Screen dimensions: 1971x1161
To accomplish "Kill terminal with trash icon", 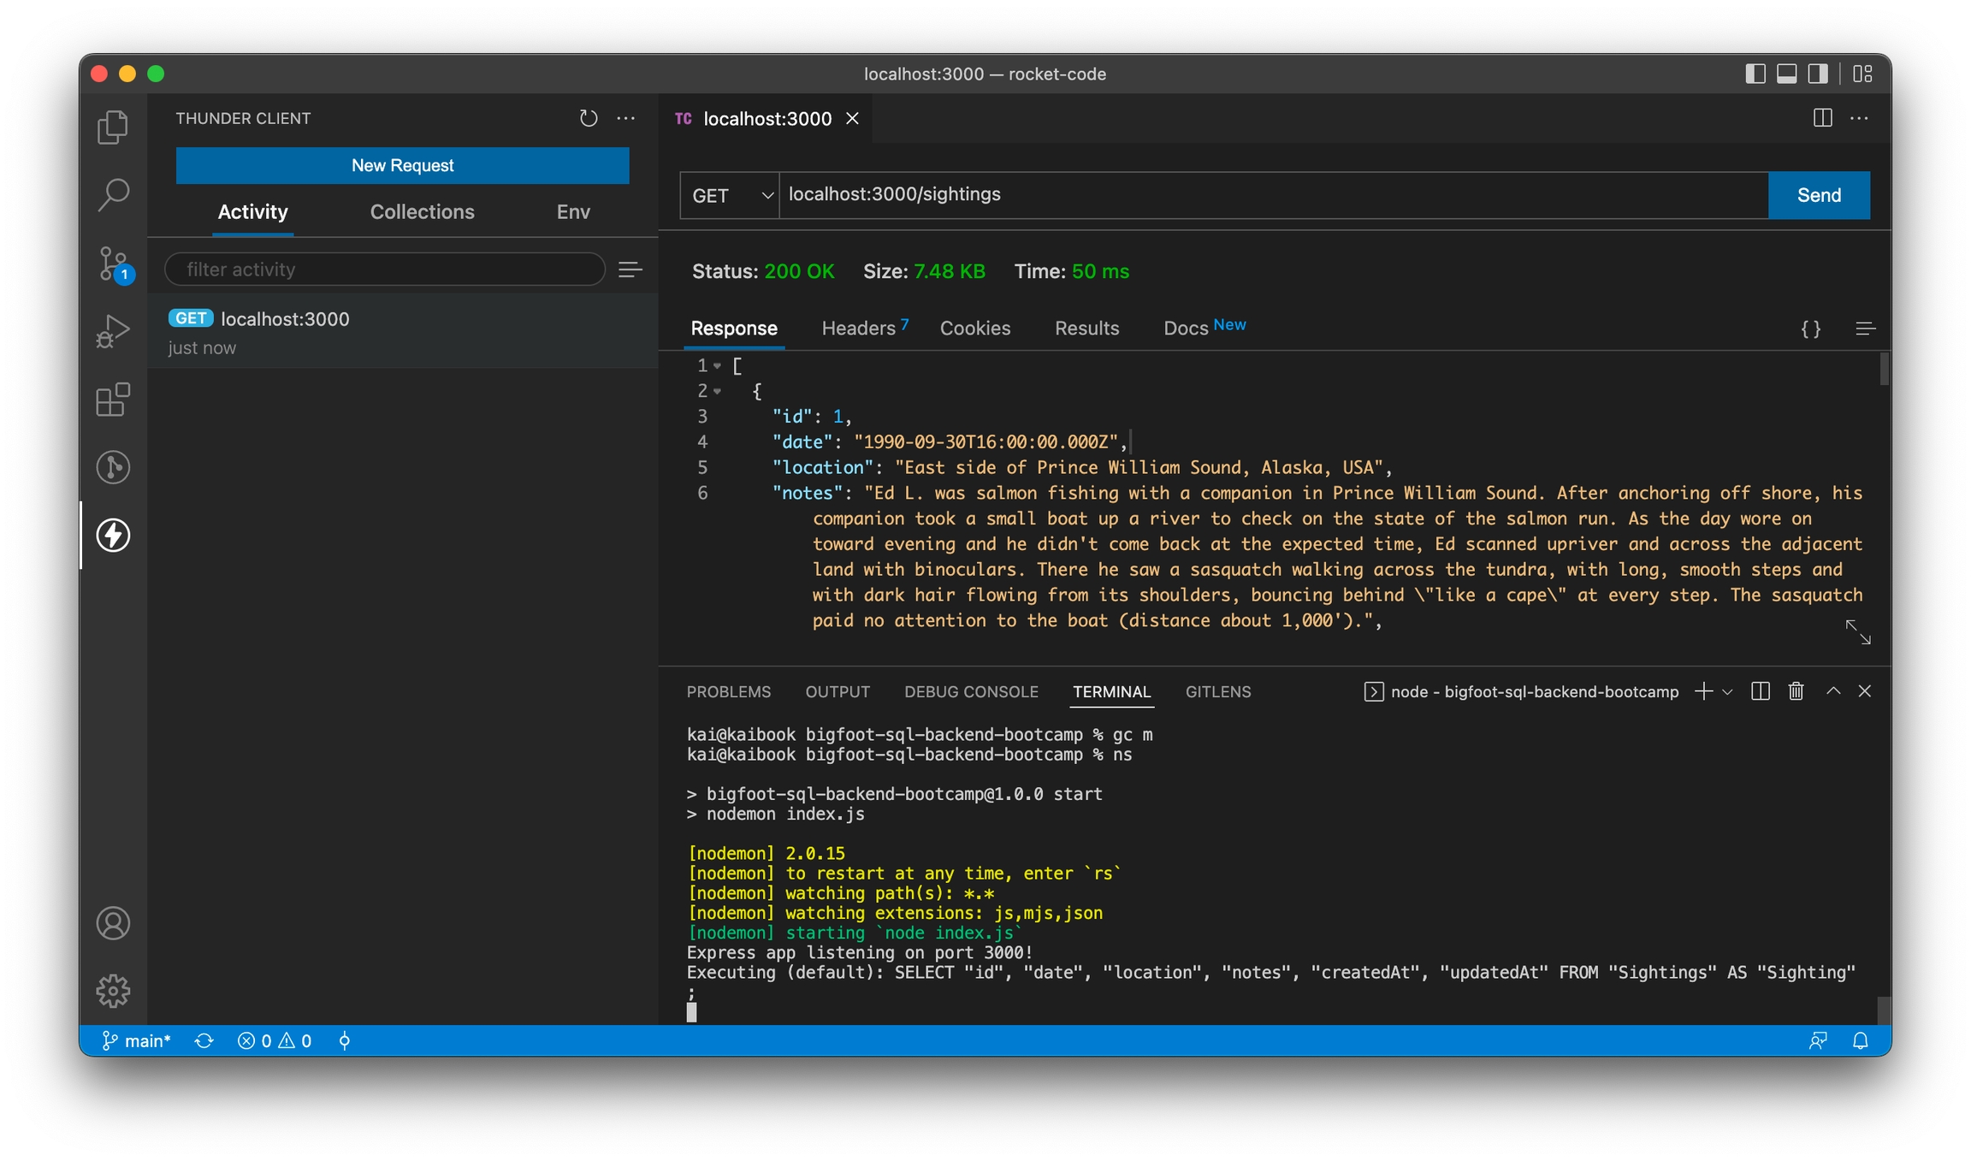I will [1796, 691].
